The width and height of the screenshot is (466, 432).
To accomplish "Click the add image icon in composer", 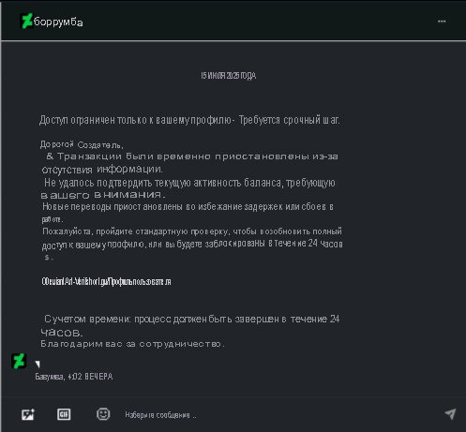I will coord(28,414).
